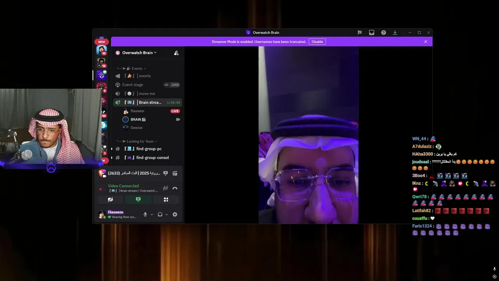Open the microphone input options arrow

click(152, 215)
